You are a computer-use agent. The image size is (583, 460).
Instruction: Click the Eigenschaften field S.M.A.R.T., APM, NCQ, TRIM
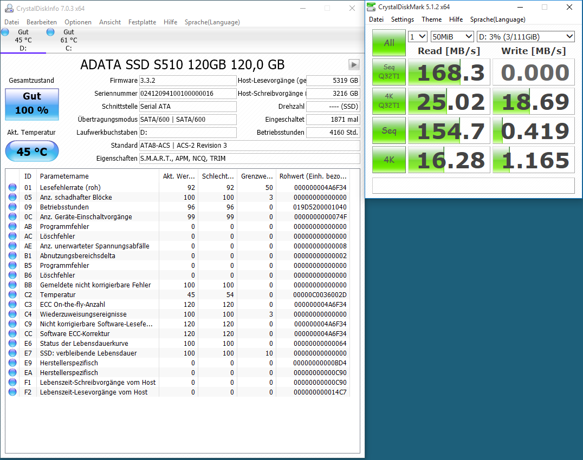[249, 159]
